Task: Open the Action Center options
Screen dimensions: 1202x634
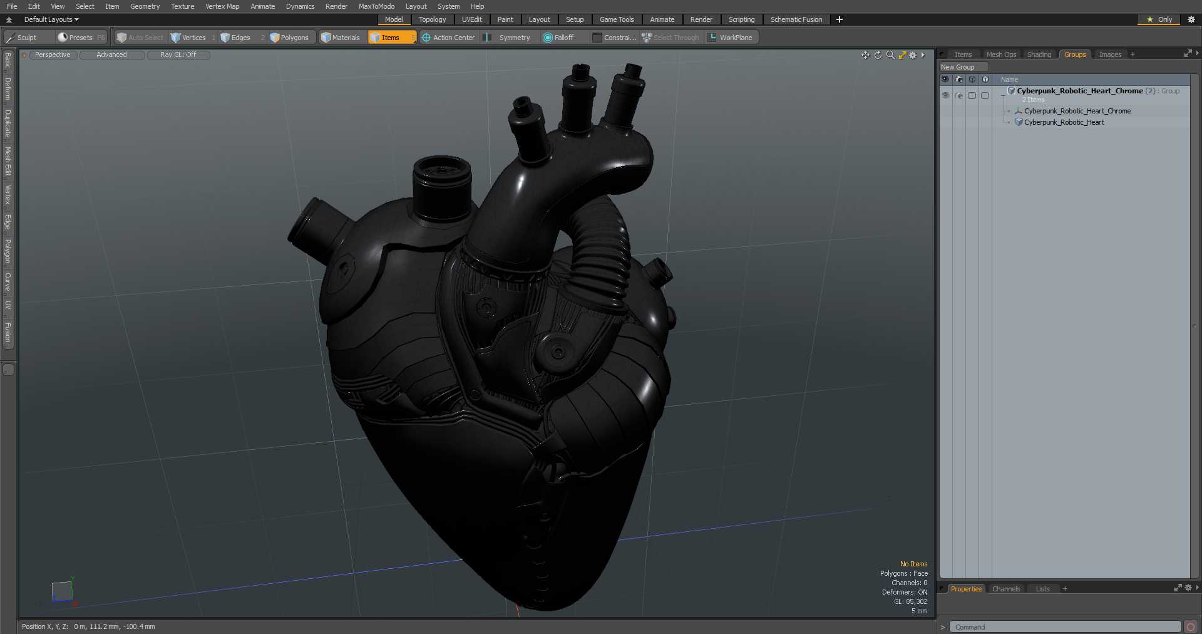Action: [449, 38]
